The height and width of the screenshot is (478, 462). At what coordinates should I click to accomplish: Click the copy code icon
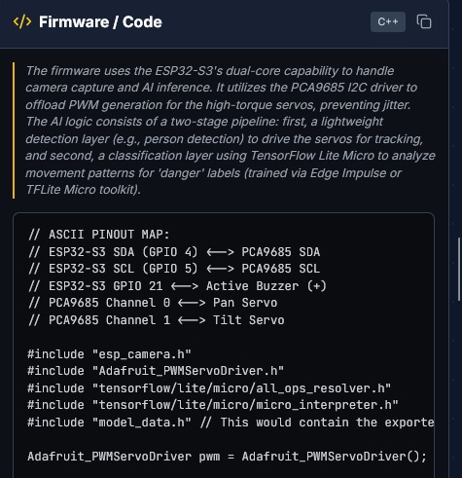(x=424, y=21)
